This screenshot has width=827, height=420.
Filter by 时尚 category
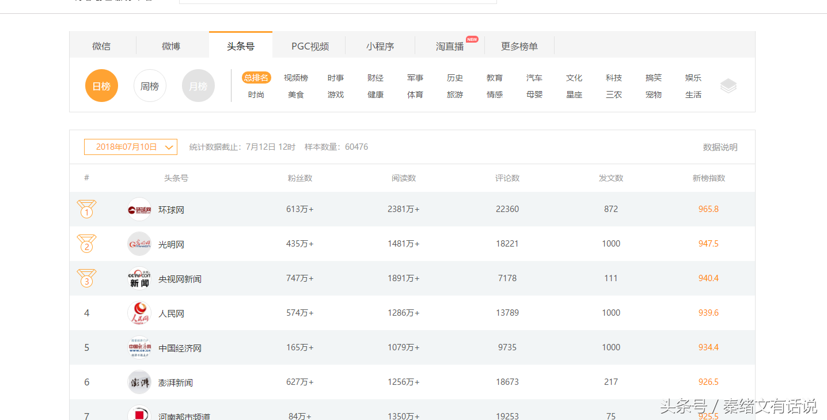point(256,94)
